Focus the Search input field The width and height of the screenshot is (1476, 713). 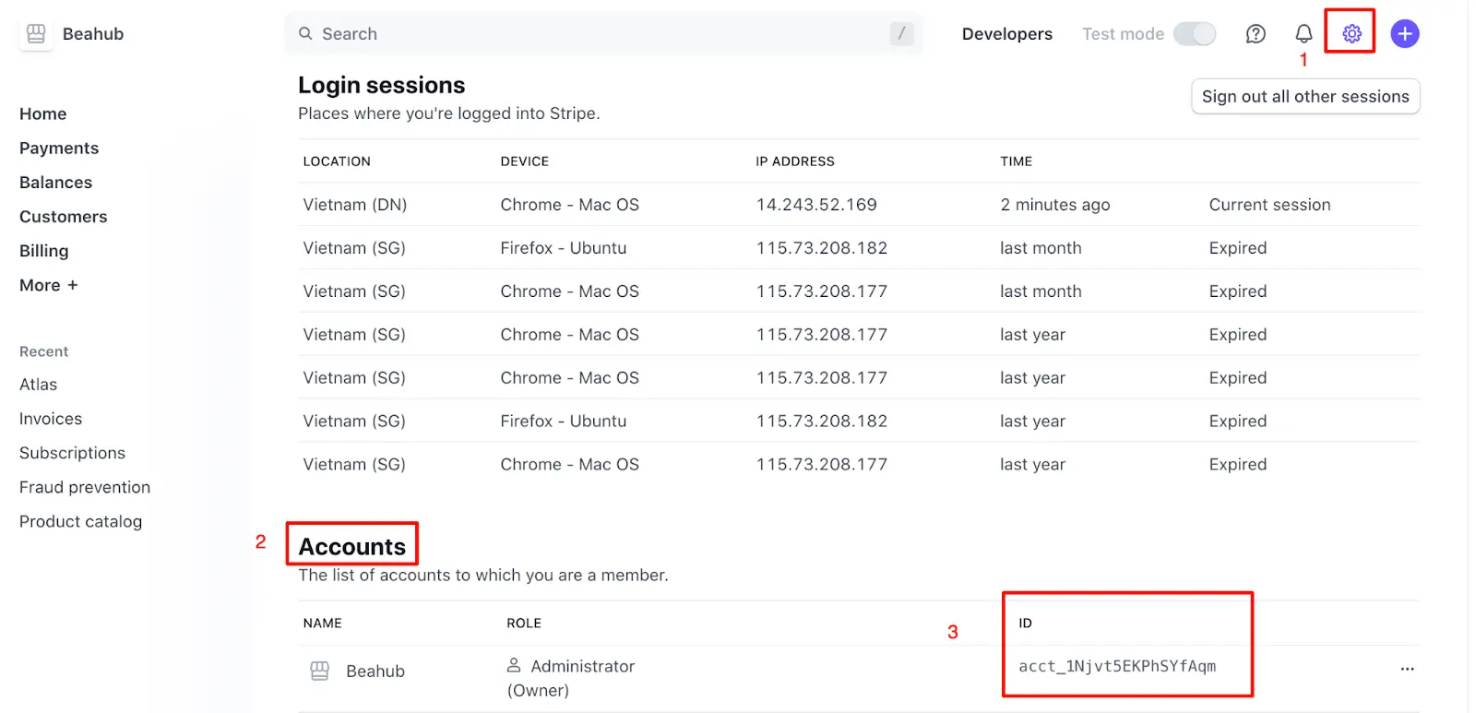[603, 34]
